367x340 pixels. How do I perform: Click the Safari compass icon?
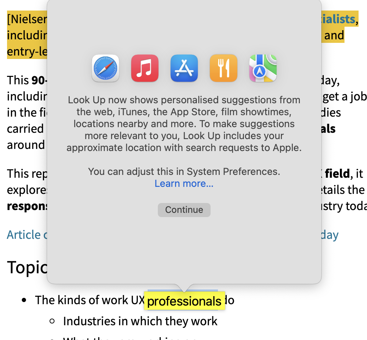(105, 68)
